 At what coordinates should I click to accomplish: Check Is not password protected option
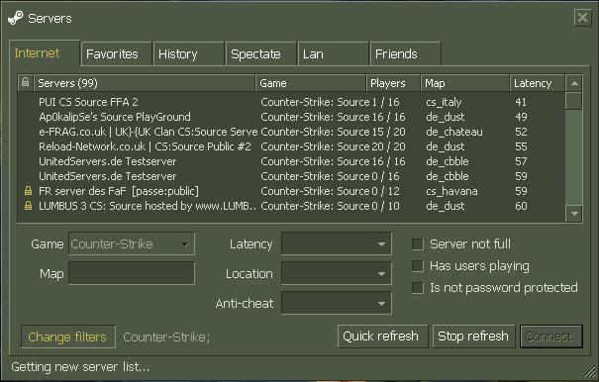418,288
